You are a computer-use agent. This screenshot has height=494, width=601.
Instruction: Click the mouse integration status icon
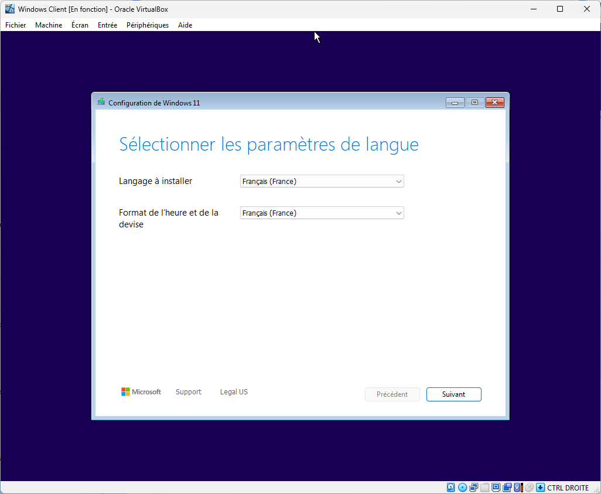(x=529, y=488)
